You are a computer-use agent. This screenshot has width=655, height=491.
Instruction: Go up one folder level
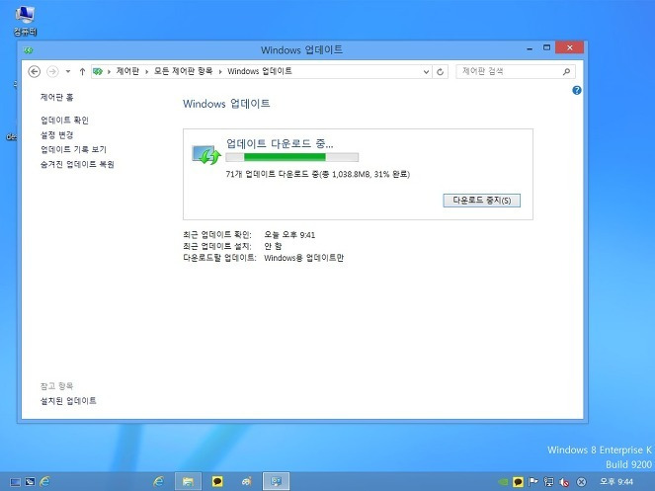tap(82, 72)
